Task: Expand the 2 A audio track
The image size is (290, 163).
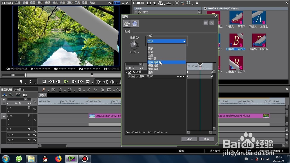Action: click(8, 140)
